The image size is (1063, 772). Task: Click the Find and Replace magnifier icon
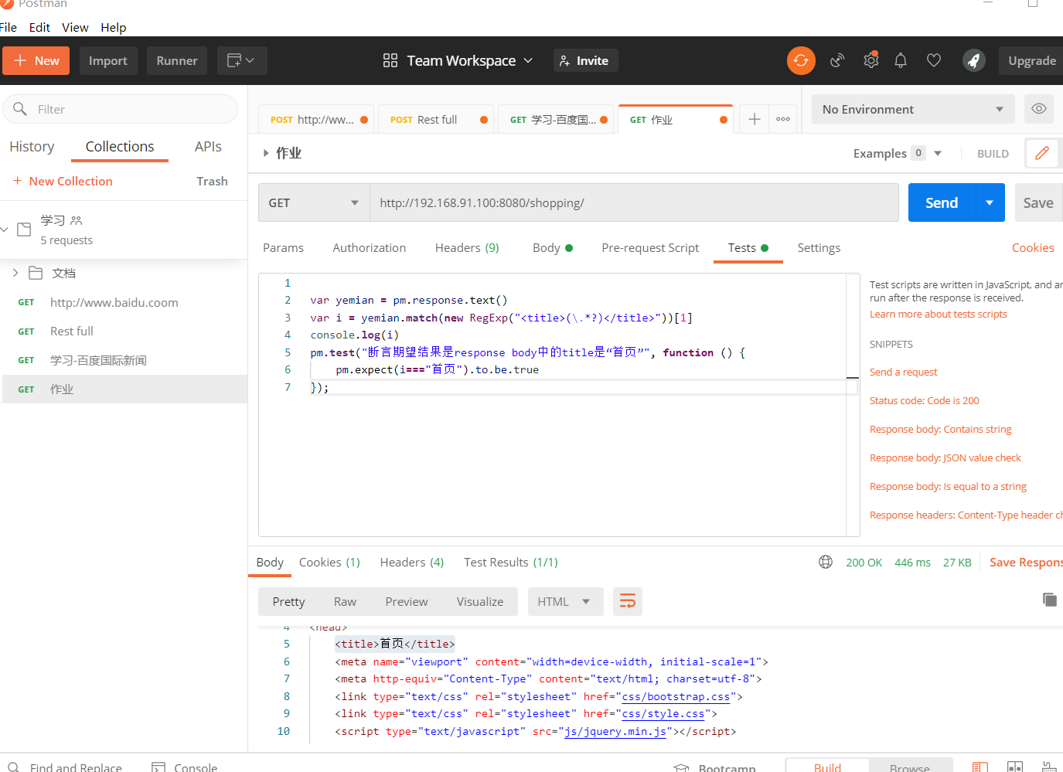(13, 767)
